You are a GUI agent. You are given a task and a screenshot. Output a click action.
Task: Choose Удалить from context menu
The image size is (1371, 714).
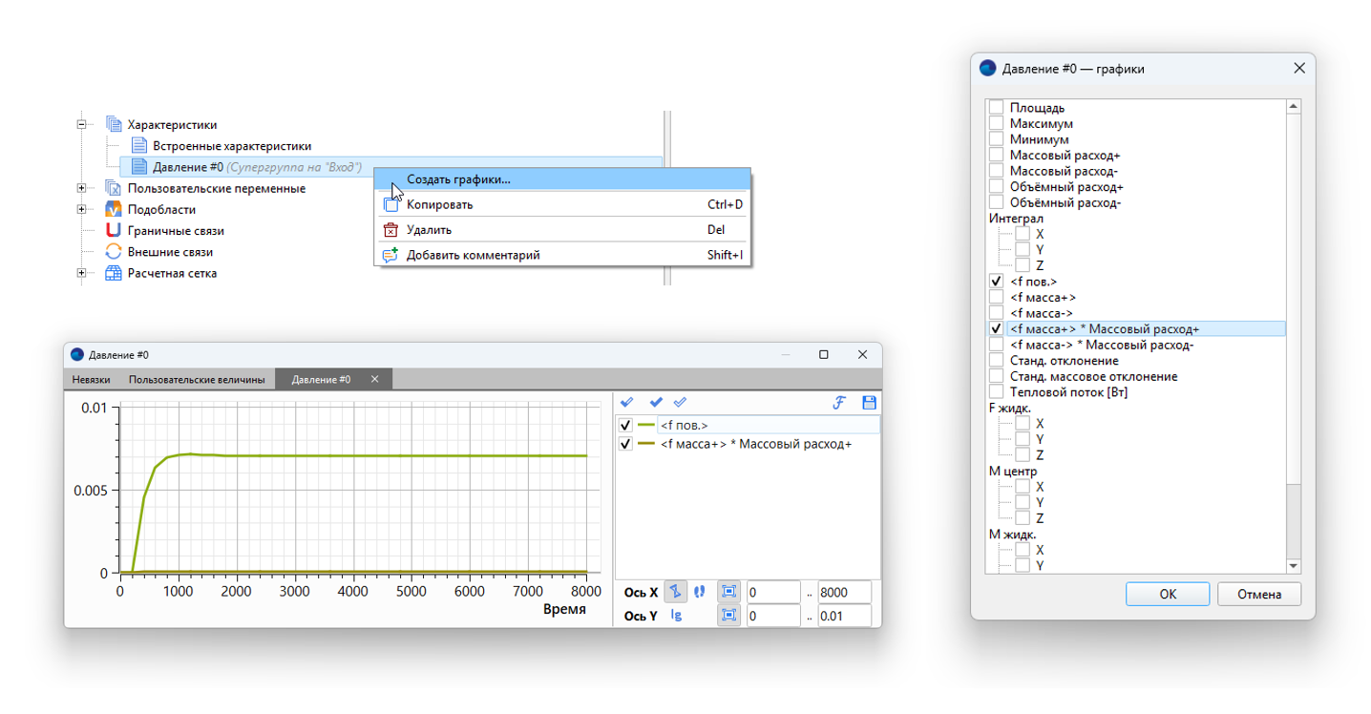(563, 230)
